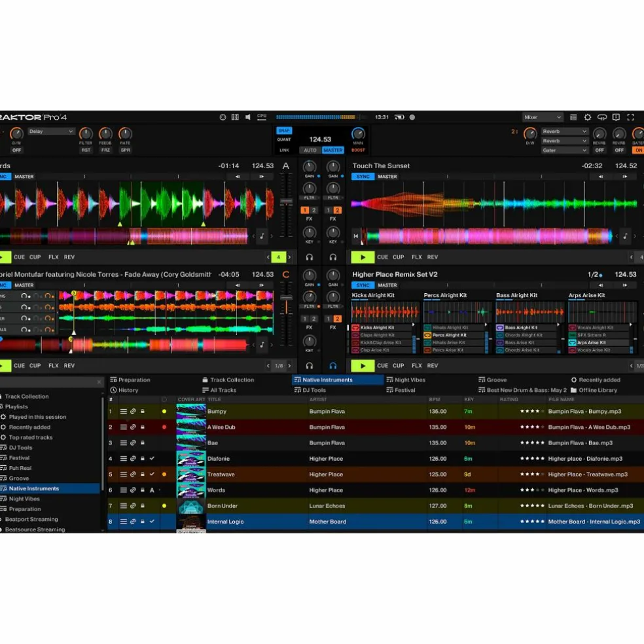Decrease the 1/8 loop size with left arrow

pyautogui.click(x=268, y=366)
